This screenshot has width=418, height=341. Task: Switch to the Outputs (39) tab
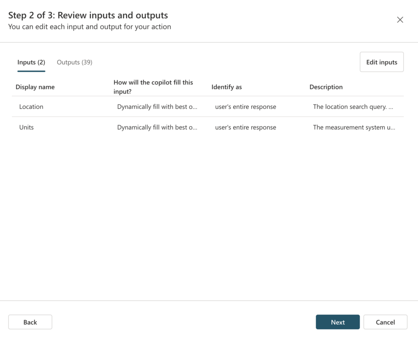coord(74,62)
